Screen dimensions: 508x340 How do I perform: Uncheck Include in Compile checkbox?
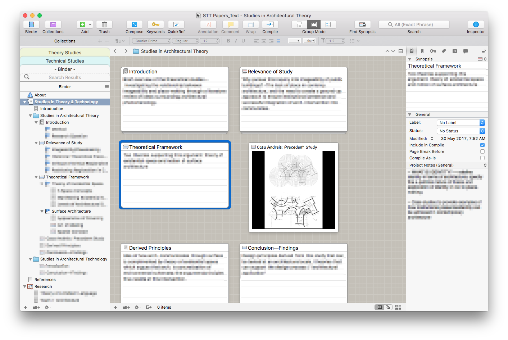pyautogui.click(x=482, y=145)
